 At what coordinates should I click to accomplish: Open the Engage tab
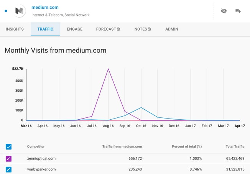[75, 29]
